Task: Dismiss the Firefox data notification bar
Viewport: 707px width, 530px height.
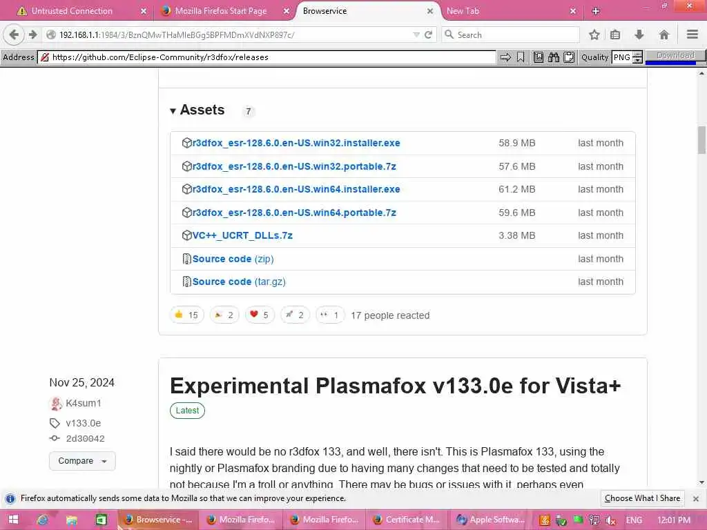Action: [x=696, y=498]
